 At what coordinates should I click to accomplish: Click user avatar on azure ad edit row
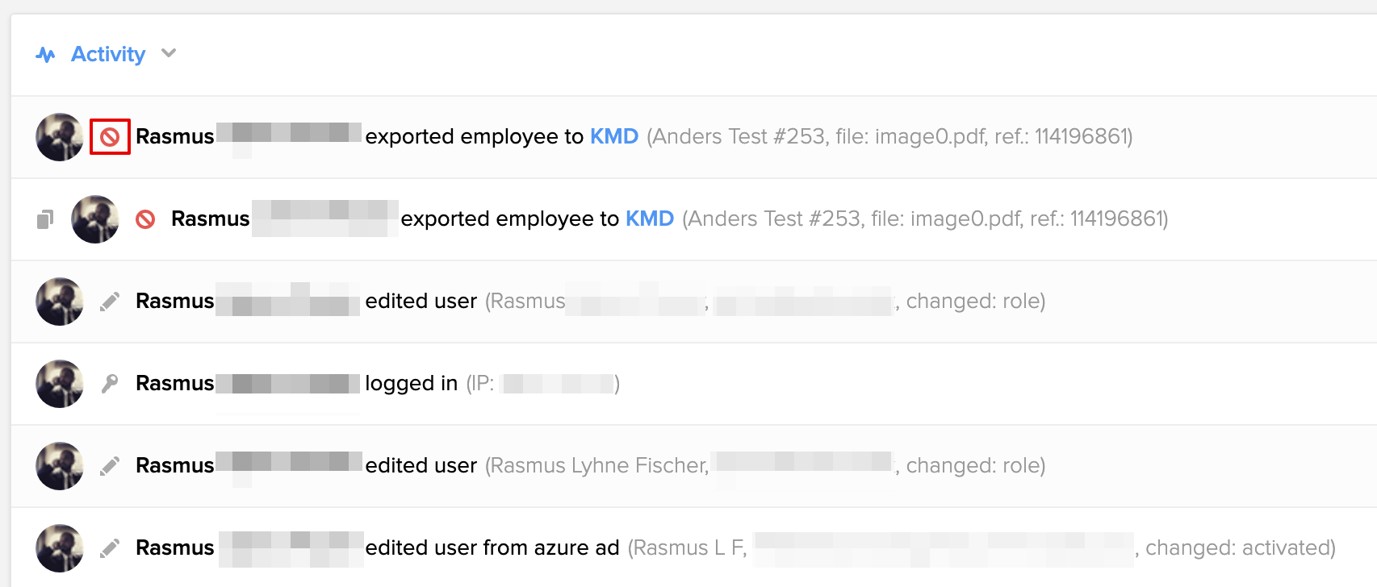point(60,548)
